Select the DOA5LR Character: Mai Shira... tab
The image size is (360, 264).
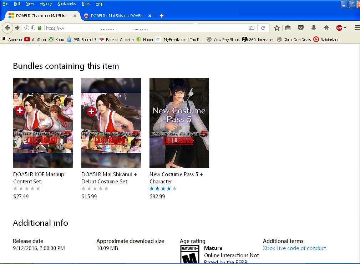[43, 16]
